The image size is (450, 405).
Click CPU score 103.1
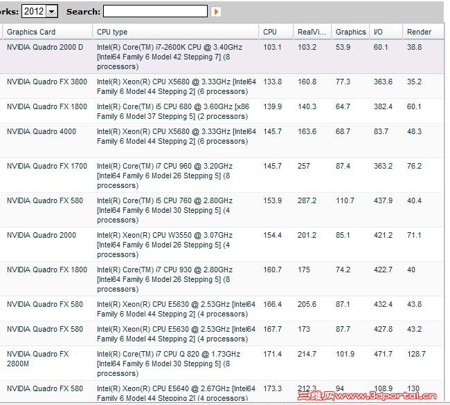click(272, 47)
